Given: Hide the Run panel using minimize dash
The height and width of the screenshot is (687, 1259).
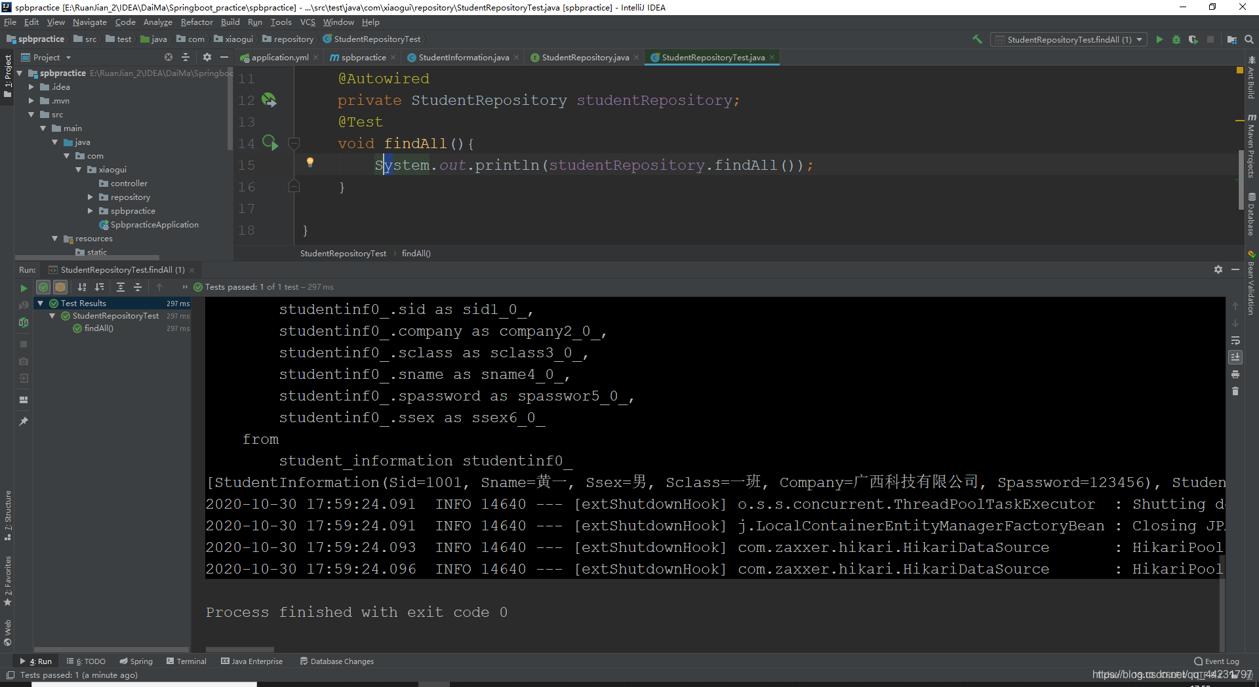Looking at the screenshot, I should (1235, 269).
